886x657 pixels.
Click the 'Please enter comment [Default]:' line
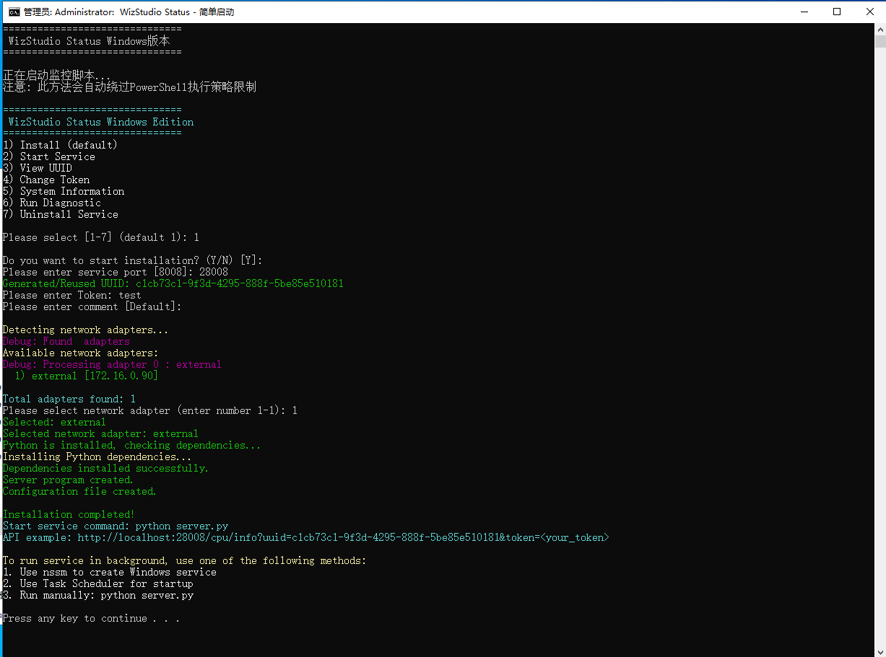(92, 307)
